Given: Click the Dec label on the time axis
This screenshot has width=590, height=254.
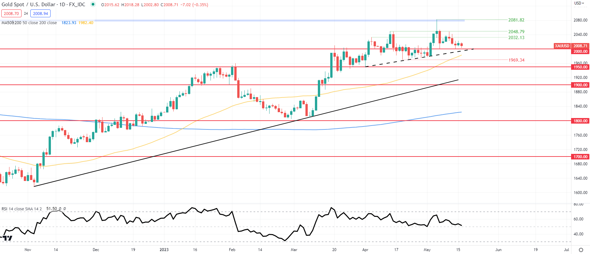Looking at the screenshot, I should coord(96,250).
